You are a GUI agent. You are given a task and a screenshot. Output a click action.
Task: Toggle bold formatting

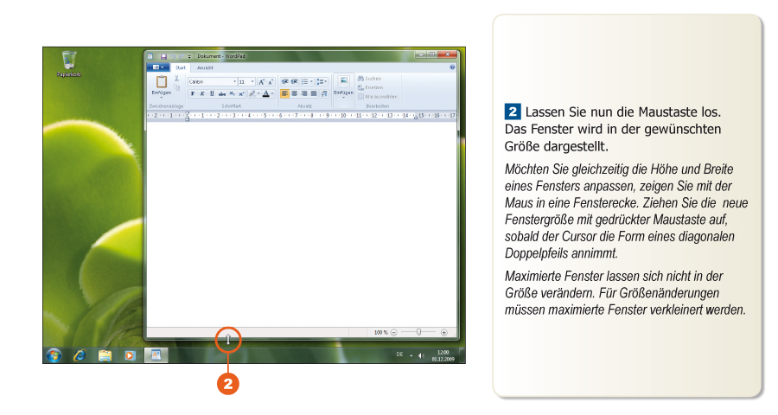click(x=193, y=93)
